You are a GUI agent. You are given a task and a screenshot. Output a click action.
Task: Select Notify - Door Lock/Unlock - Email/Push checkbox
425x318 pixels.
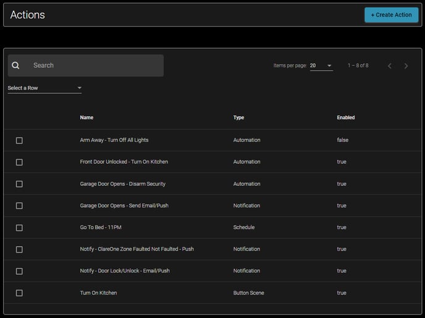(19, 271)
